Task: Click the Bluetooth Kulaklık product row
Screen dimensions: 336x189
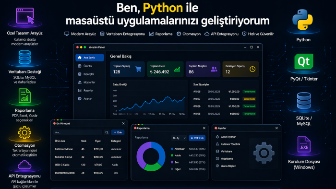Action: pos(89,173)
